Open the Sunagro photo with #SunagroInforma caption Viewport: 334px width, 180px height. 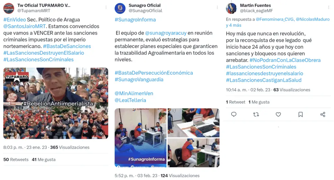point(141,138)
